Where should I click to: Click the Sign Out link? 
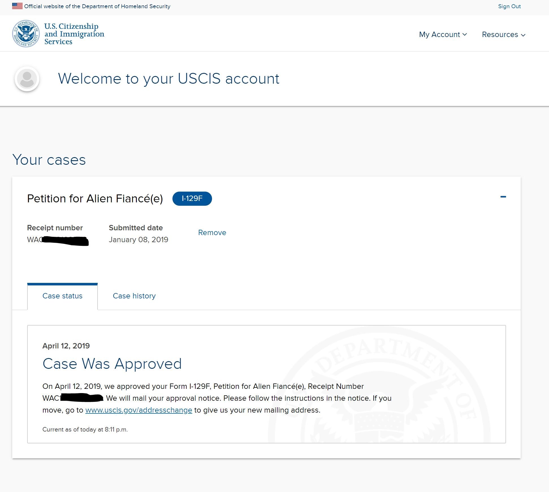[509, 6]
